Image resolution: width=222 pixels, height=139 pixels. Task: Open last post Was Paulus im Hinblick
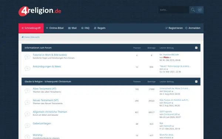pos(174,100)
